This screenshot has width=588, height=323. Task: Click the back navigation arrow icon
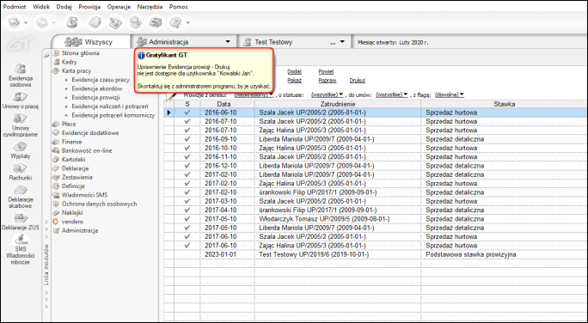click(15, 23)
